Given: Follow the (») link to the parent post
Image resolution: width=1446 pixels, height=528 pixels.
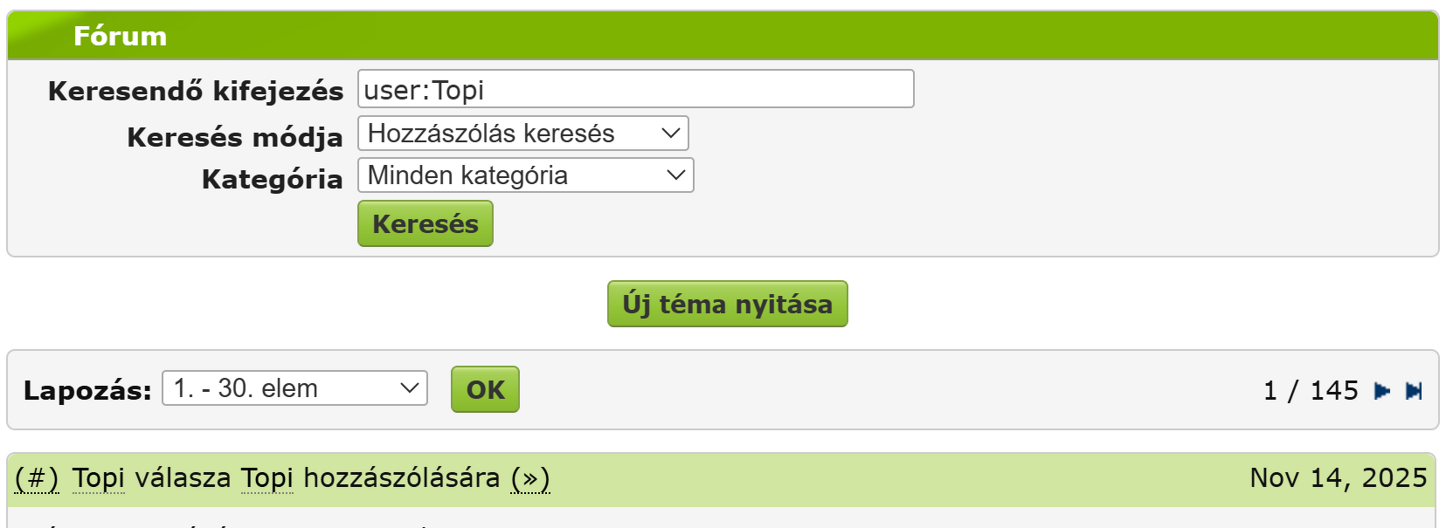Looking at the screenshot, I should point(530,478).
